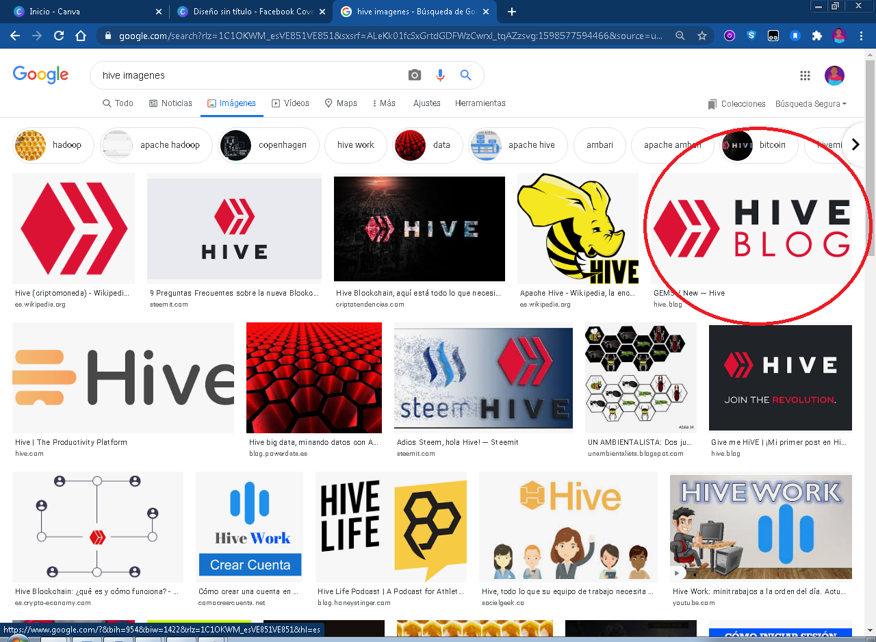This screenshot has height=642, width=876.
Task: Click the zoom magnifier icon in address bar
Action: (680, 36)
